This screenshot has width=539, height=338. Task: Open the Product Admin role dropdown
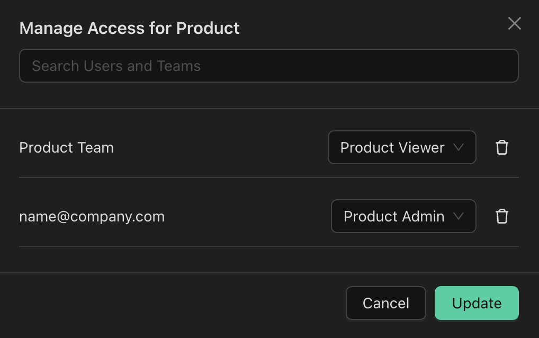[x=403, y=216]
